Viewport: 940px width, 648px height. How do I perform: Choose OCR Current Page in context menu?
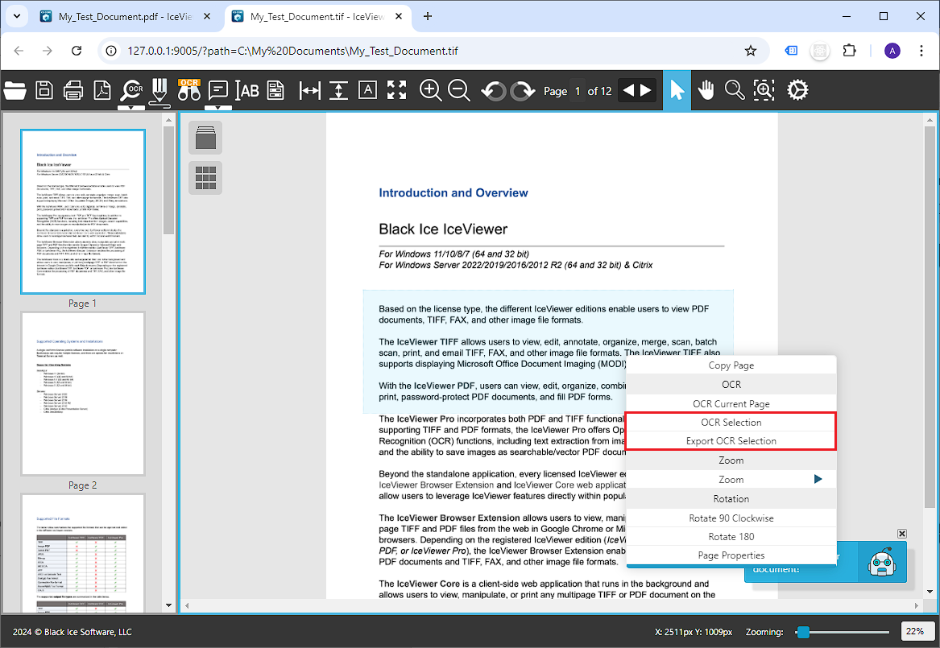(731, 403)
